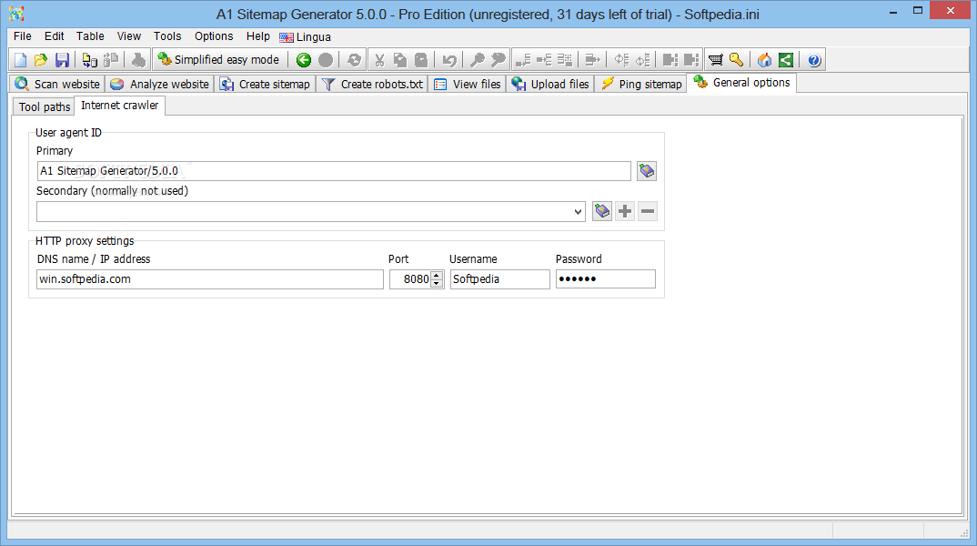977x546 pixels.
Task: Click the New project icon
Action: tap(21, 60)
